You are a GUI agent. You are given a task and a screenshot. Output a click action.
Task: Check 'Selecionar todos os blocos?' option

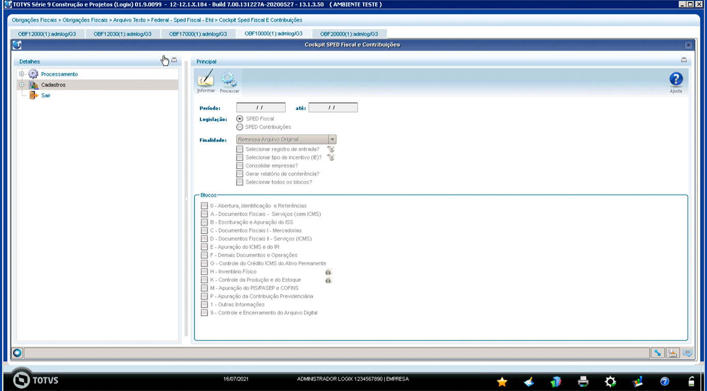pyautogui.click(x=240, y=183)
